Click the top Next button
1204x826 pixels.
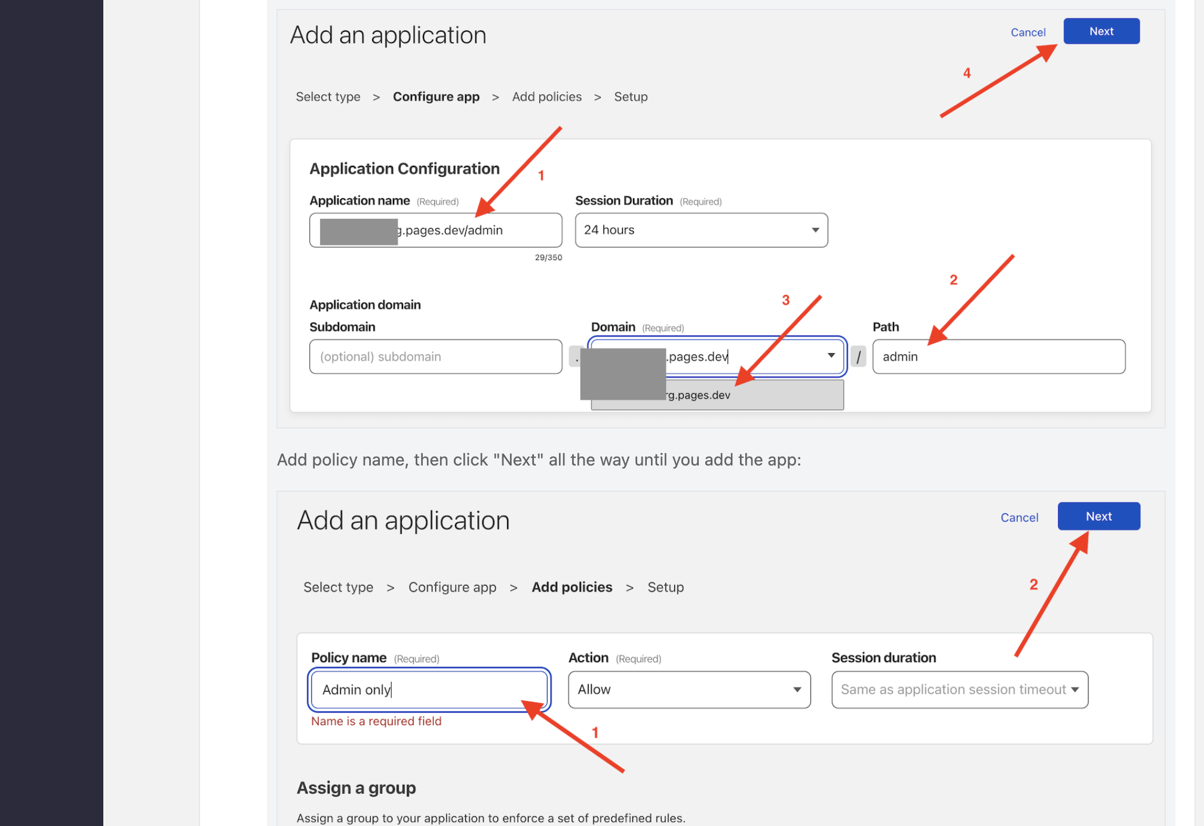(x=1101, y=31)
